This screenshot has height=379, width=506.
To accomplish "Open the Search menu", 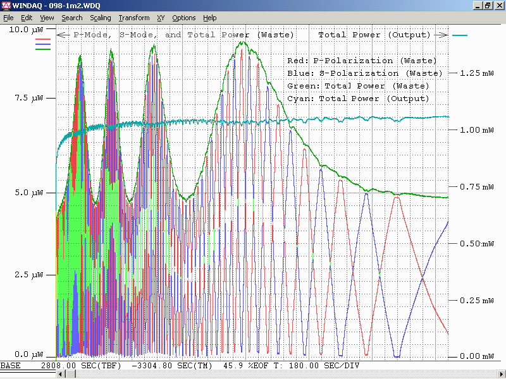I will tap(71, 18).
